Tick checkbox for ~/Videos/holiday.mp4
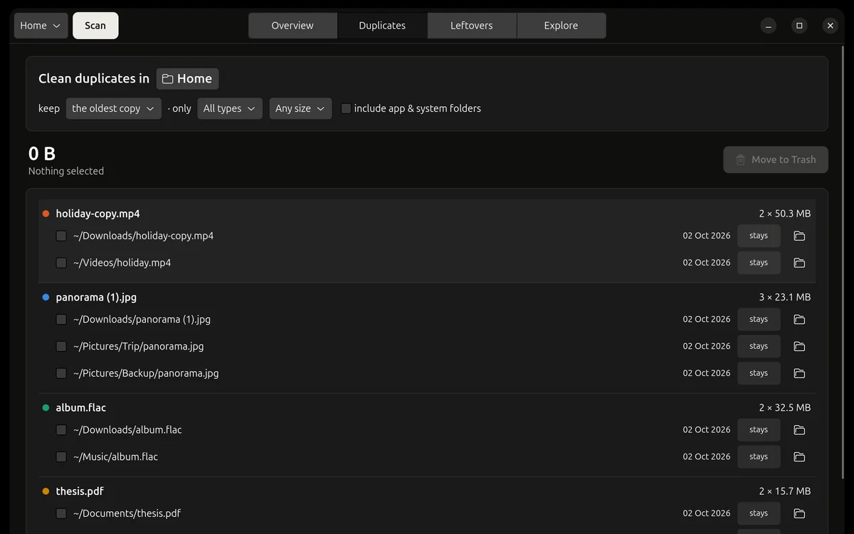Image resolution: width=854 pixels, height=534 pixels. click(x=61, y=263)
